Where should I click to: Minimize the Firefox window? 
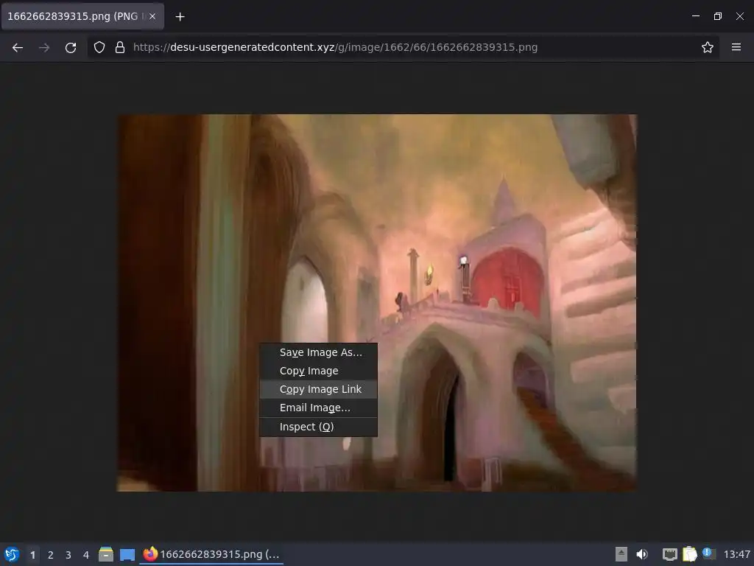tap(696, 16)
